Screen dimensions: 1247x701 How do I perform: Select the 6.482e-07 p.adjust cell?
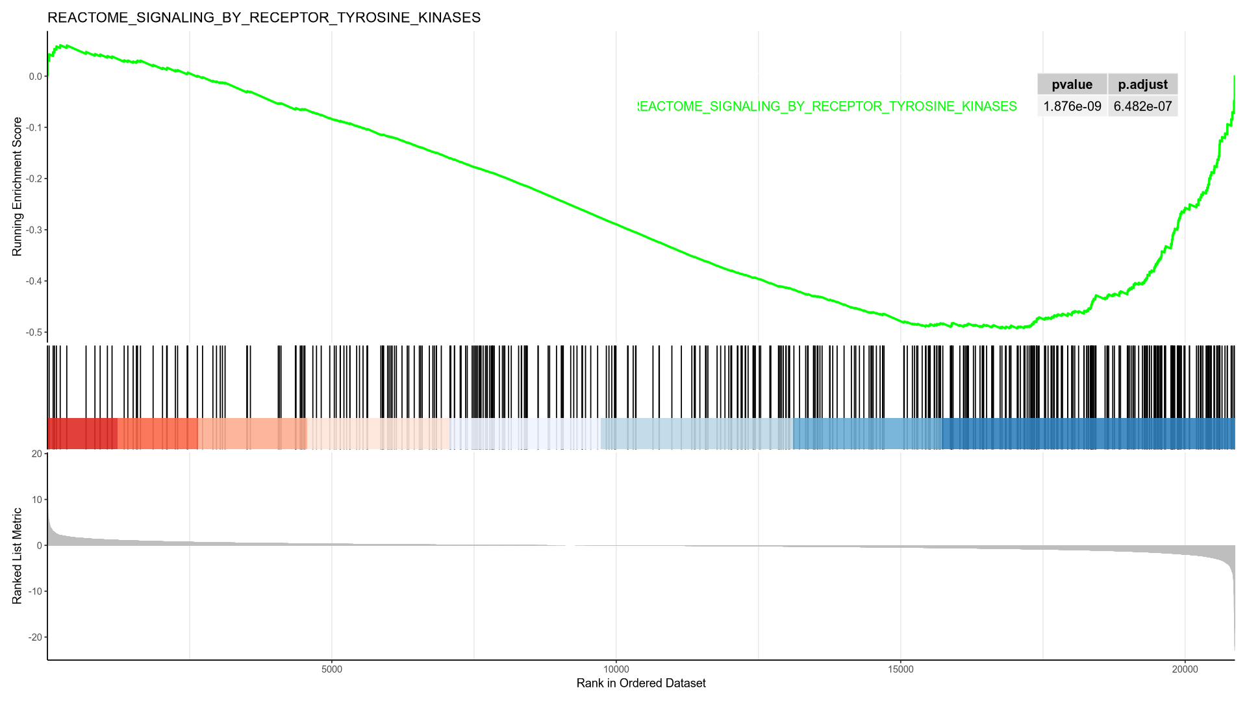pos(1142,106)
